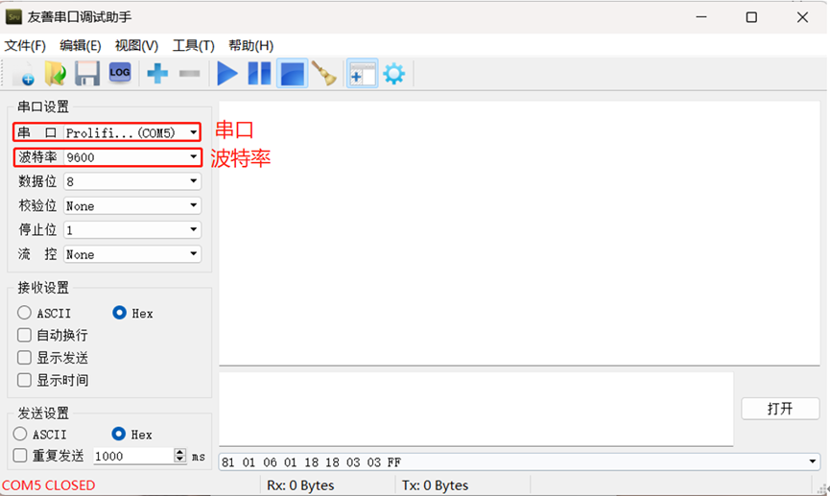Select Hex in send settings
Image resolution: width=830 pixels, height=496 pixels.
[x=119, y=434]
